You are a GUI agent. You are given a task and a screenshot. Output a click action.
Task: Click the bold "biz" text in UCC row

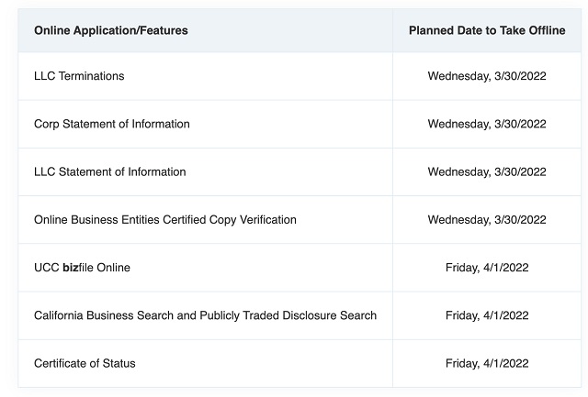click(70, 268)
